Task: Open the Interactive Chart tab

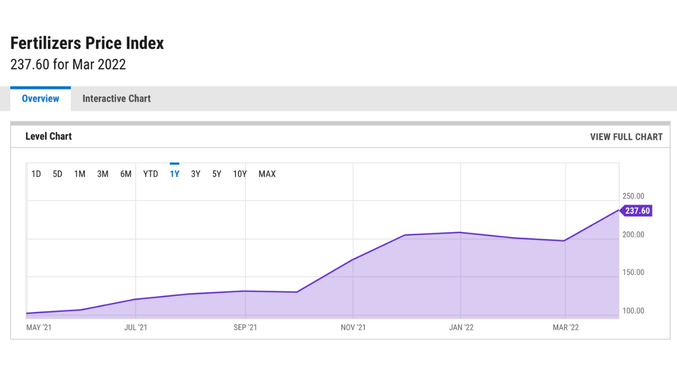Action: pos(116,99)
